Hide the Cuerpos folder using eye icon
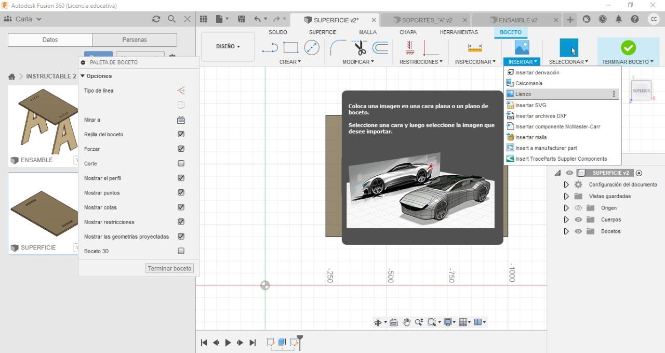Screen dimensions: 665x353 pos(578,219)
